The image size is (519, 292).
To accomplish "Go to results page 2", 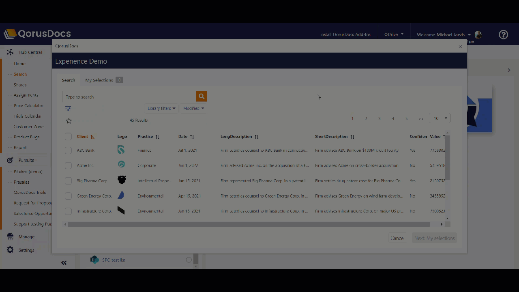I will point(366,118).
